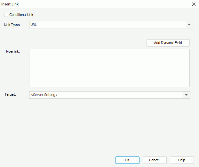Open the Link Type dropdown arrow
This screenshot has height=167, width=199.
(189, 25)
